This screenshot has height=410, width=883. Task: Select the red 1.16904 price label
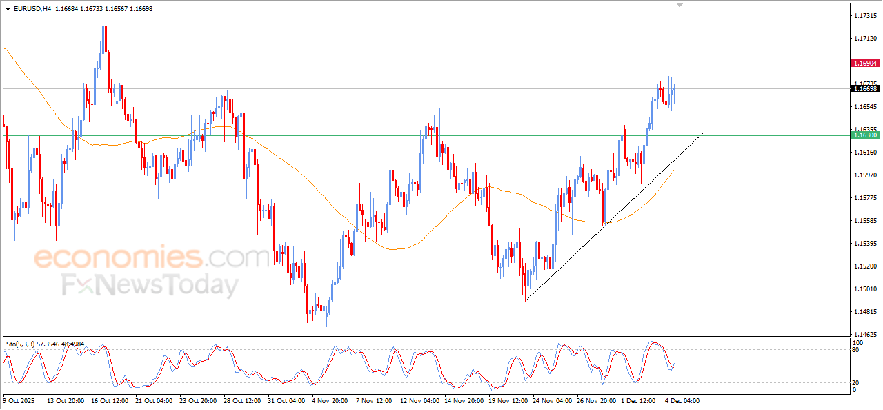pos(864,64)
